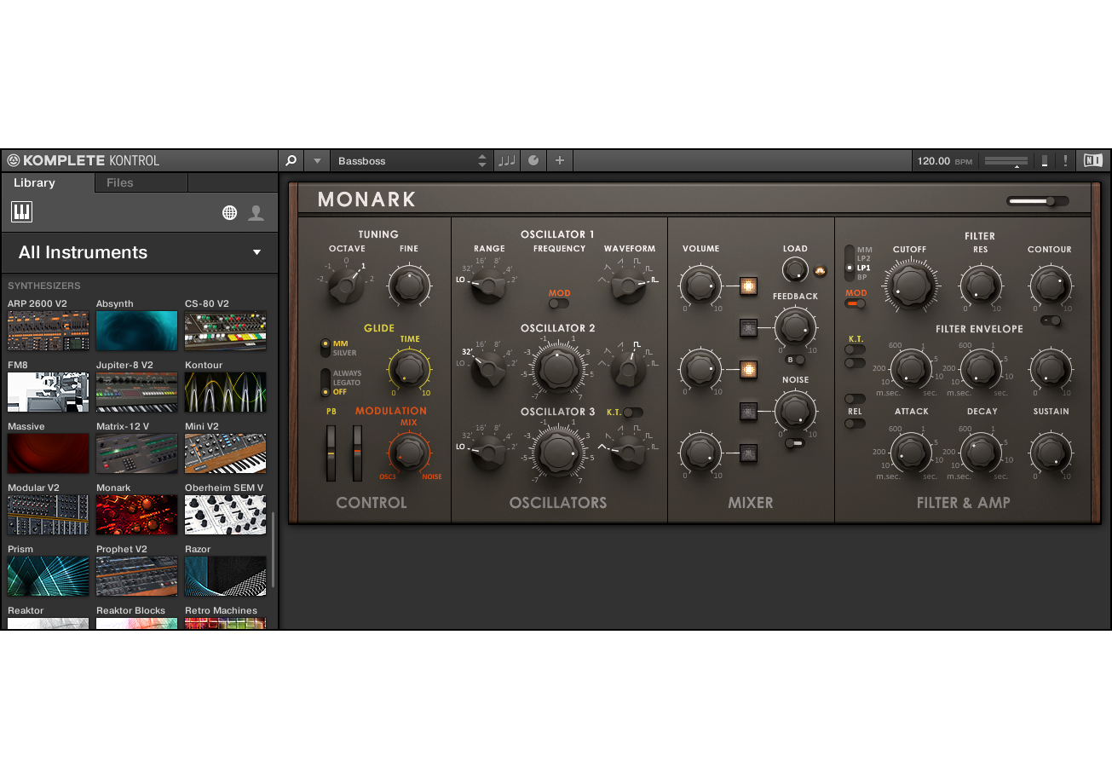Select the ARP 2600 V2 thumbnail
This screenshot has width=1112, height=779.
[x=49, y=331]
